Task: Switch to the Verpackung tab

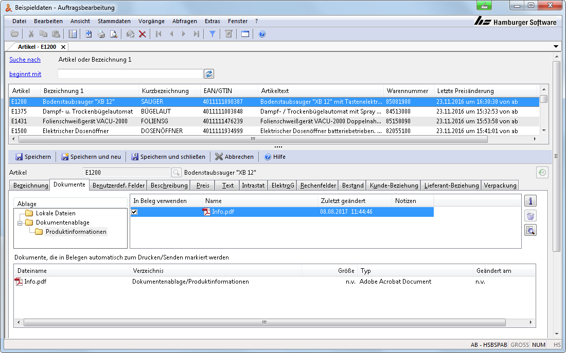Action: pos(500,185)
